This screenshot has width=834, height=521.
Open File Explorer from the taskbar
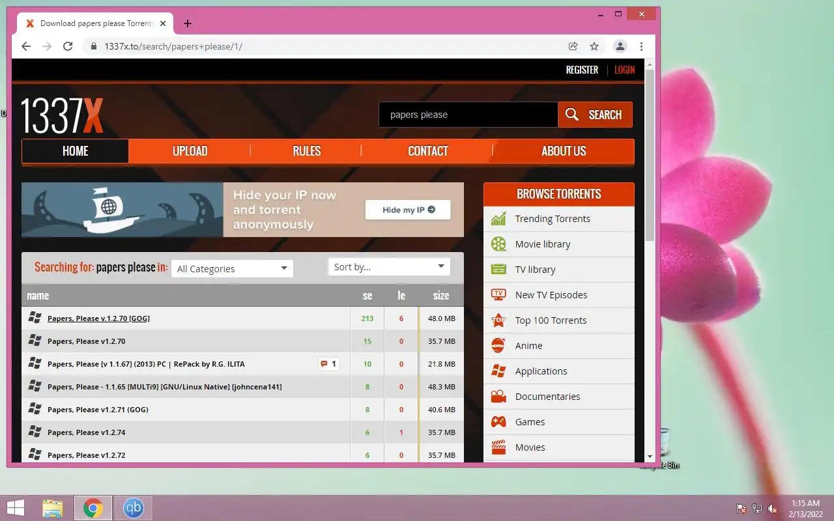coord(53,508)
